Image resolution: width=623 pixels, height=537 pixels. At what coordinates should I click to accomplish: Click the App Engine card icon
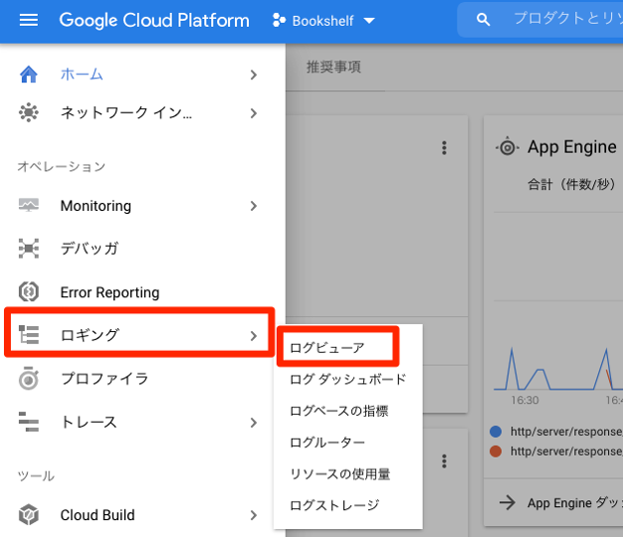pos(507,147)
